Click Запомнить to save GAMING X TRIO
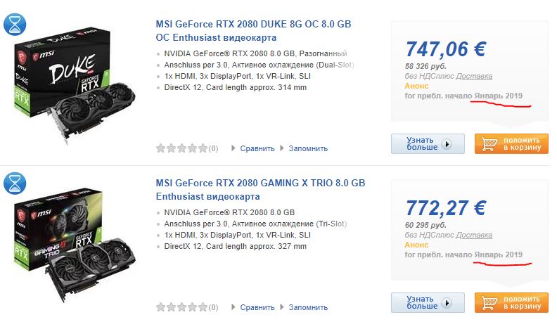Viewport: 557px width, 322px height. tap(309, 307)
